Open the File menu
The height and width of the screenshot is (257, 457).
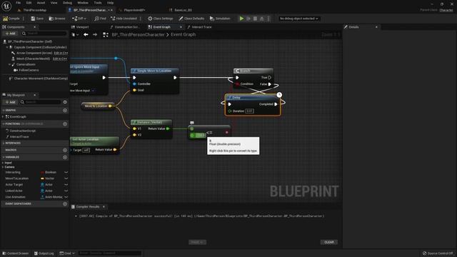(x=18, y=3)
